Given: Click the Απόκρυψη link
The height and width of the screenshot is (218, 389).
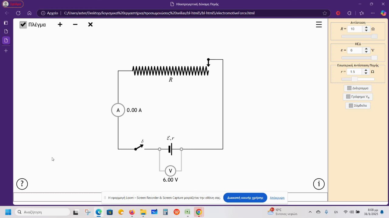Looking at the screenshot, I should click(277, 198).
